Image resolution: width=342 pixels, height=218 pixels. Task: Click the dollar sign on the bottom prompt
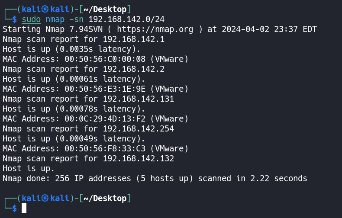15,208
